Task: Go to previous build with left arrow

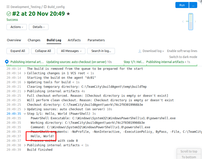Action: 183,22
